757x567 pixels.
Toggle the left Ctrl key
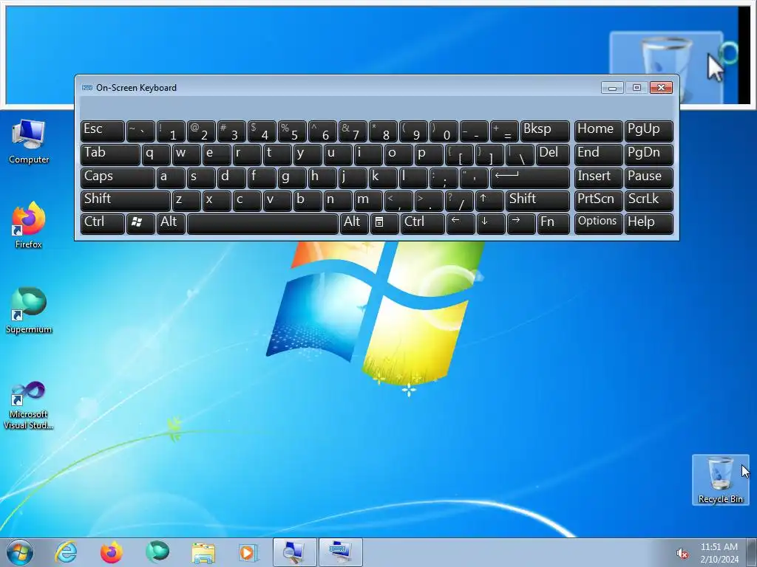[x=102, y=224]
